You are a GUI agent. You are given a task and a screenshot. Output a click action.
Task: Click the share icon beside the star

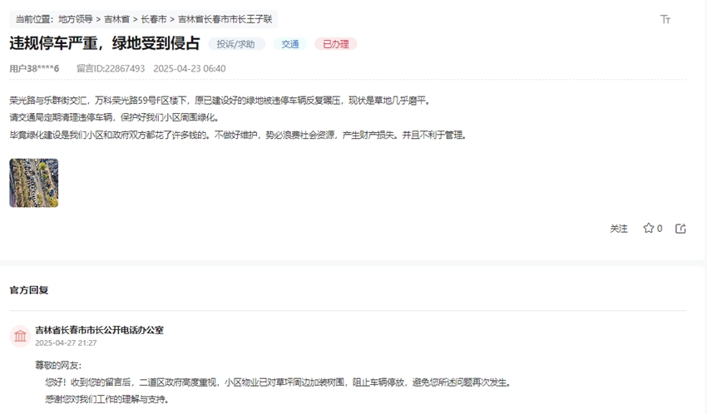(x=680, y=229)
